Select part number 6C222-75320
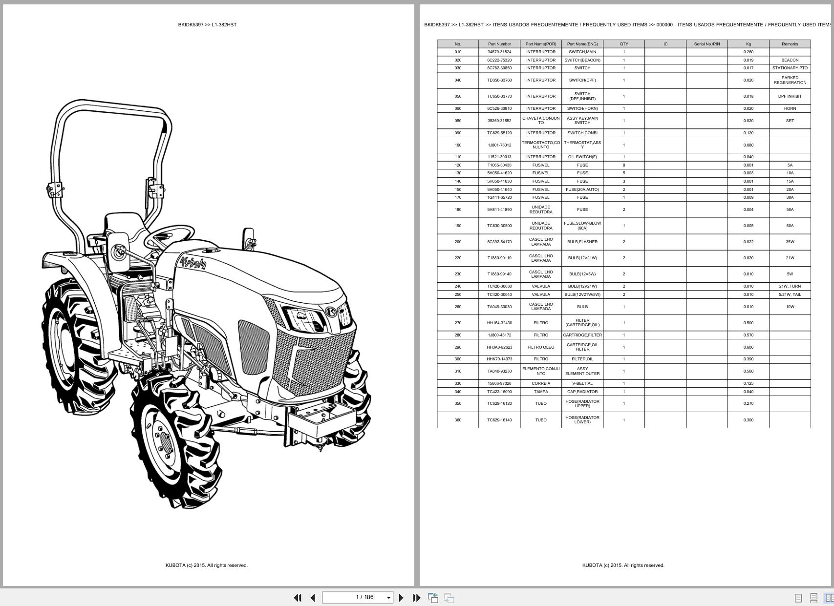This screenshot has width=834, height=606. tap(499, 60)
